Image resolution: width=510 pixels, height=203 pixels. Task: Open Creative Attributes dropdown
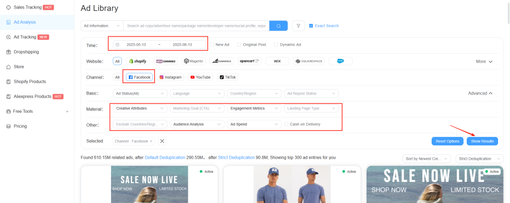coord(140,108)
